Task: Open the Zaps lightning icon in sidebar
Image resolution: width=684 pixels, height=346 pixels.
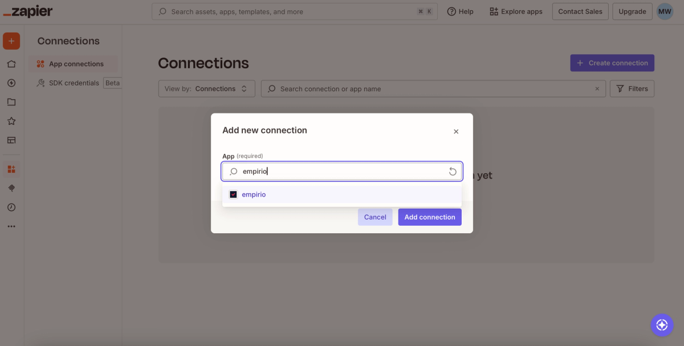Action: point(11,83)
